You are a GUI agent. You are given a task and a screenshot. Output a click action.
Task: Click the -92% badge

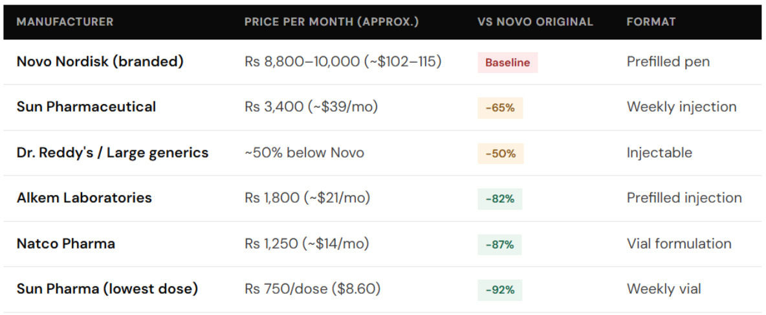tap(500, 290)
